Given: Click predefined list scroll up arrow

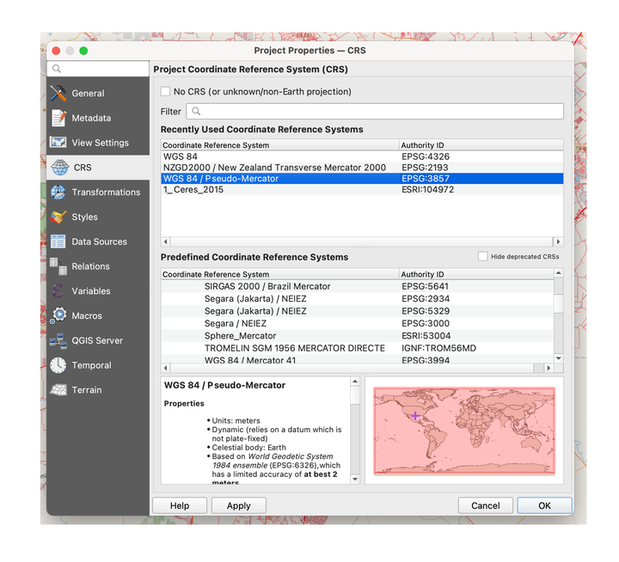Looking at the screenshot, I should tap(559, 272).
